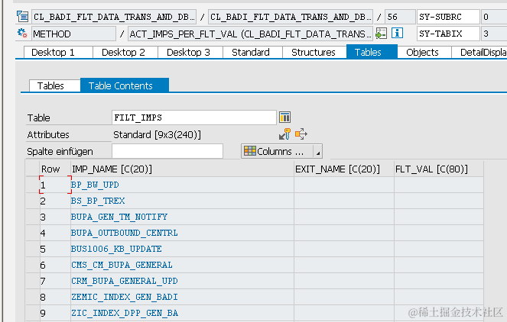Click the EXIT_NAME [C(20)] column header
The height and width of the screenshot is (322, 507).
(x=344, y=169)
